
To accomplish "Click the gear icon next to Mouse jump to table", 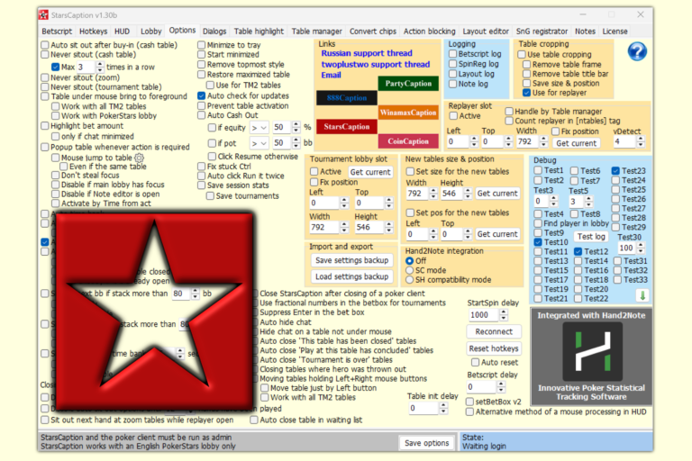I will tap(139, 158).
